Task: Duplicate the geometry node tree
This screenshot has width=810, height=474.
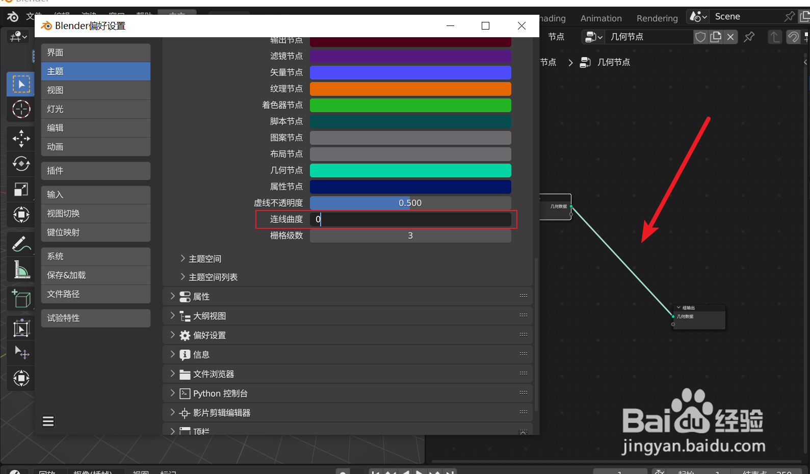Action: (x=716, y=37)
